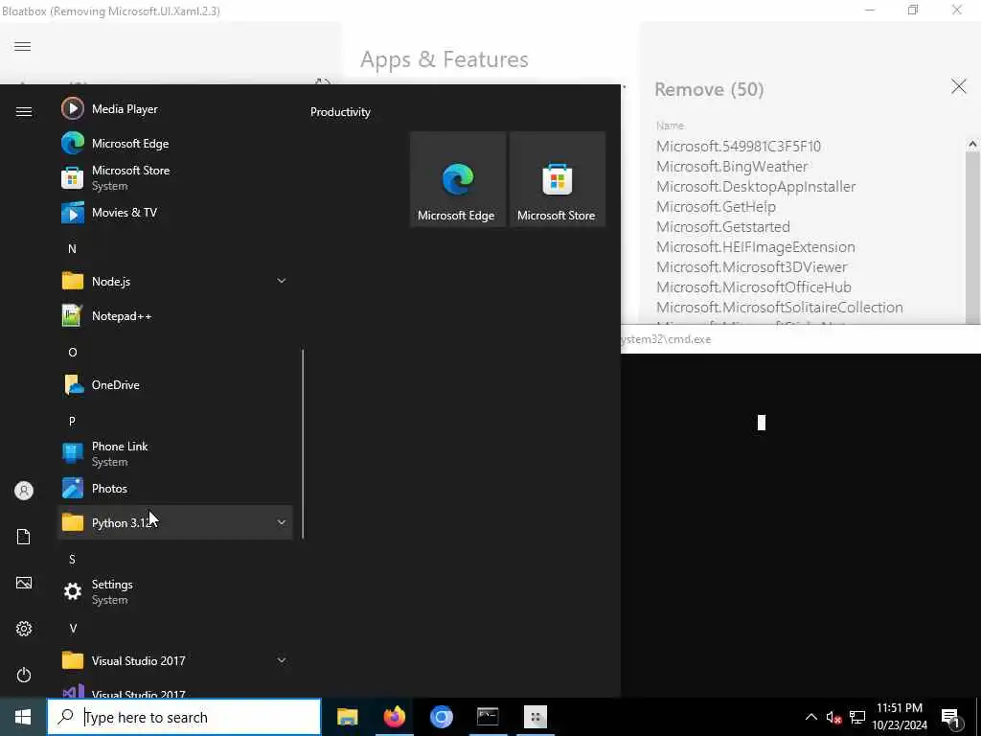This screenshot has height=736, width=981.
Task: Open Documents from Start rail
Action: [x=24, y=537]
